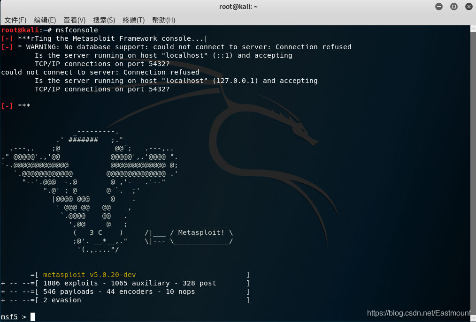Click the 'root@kali' prompt text
Screen dimensions: 476x322
(x=20, y=30)
